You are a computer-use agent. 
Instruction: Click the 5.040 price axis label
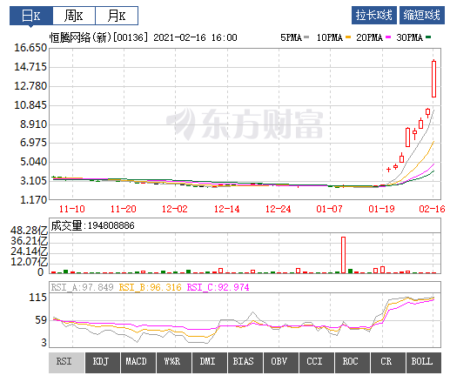pos(33,162)
